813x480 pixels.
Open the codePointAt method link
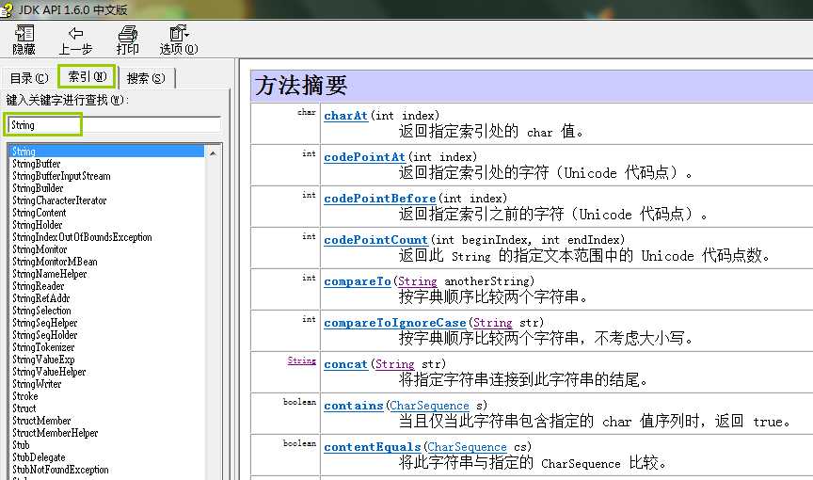coord(364,157)
